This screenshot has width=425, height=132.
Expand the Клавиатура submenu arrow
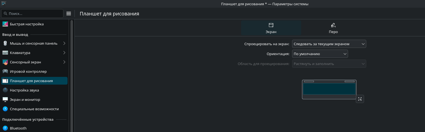coord(64,53)
